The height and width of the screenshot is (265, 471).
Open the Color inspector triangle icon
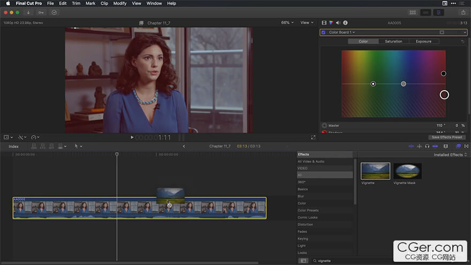click(x=331, y=22)
